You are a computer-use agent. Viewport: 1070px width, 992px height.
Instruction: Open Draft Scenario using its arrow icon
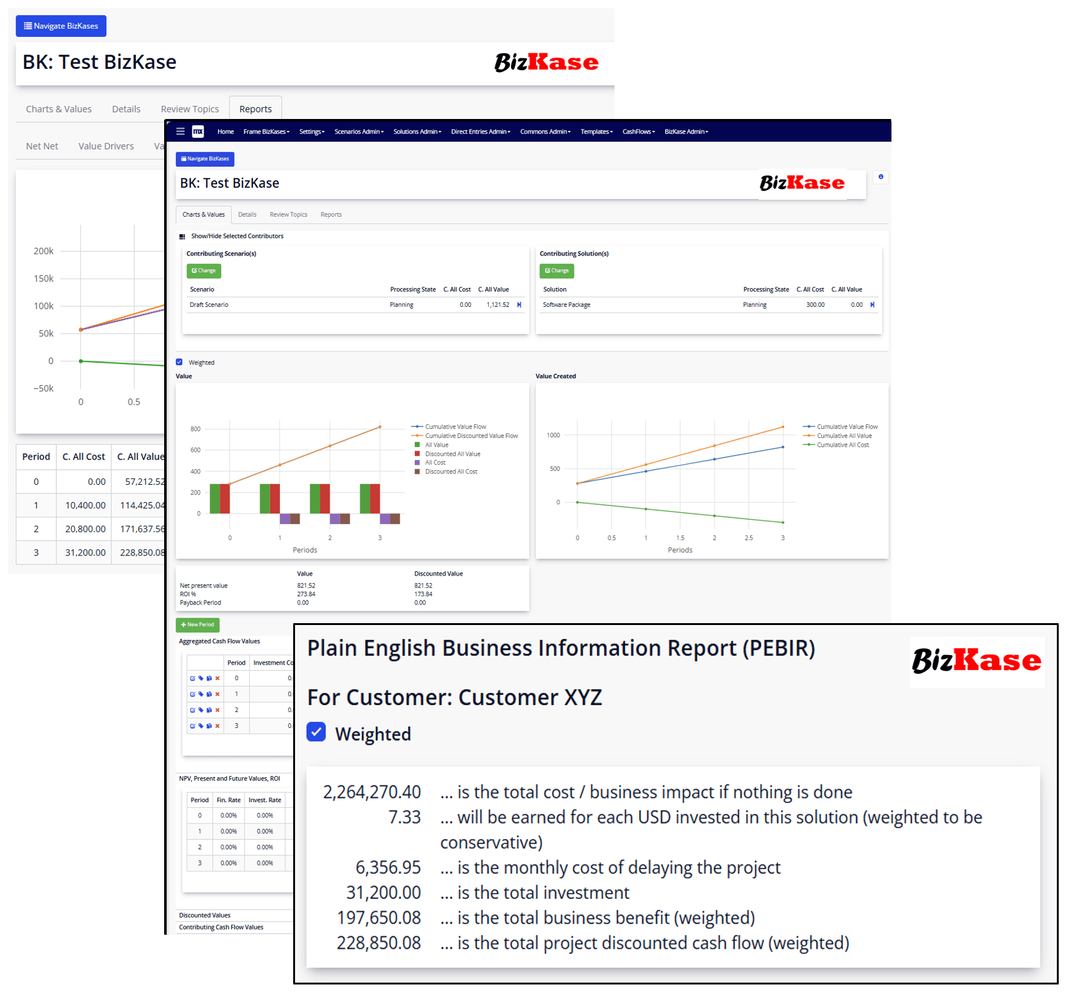tap(519, 305)
